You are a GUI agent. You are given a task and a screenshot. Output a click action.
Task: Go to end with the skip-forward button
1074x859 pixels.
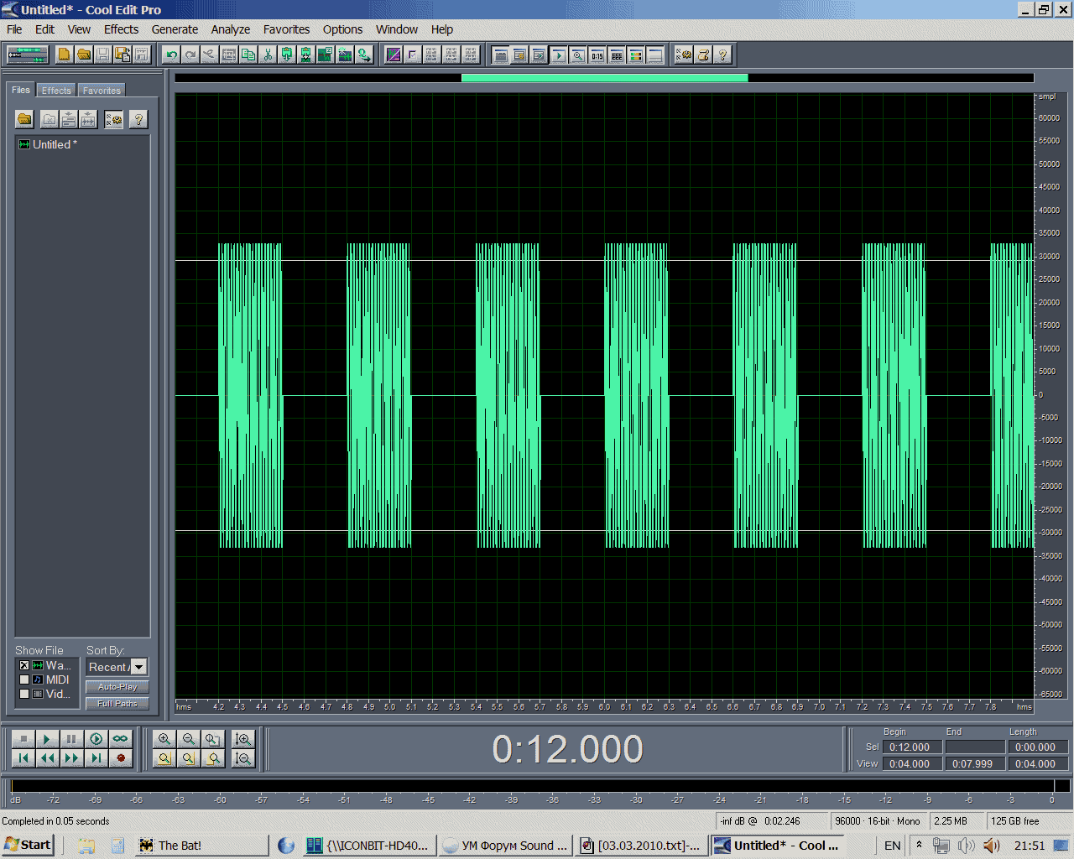pos(96,758)
